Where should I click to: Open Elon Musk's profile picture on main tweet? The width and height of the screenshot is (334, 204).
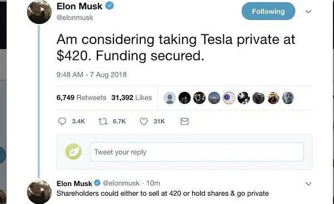(39, 12)
